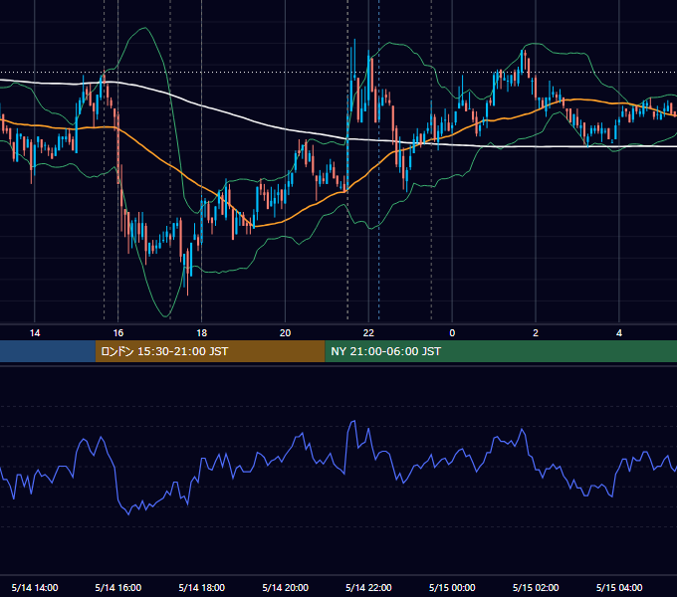This screenshot has height=597, width=677.
Task: Click the 5/14 16:00 date label
Action: coord(117,587)
